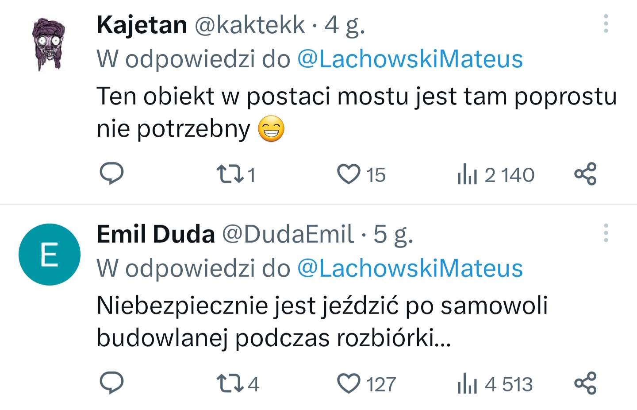Like Emil Duda's tweet with 127 likes
Image resolution: width=637 pixels, height=410 pixels.
(x=366, y=384)
